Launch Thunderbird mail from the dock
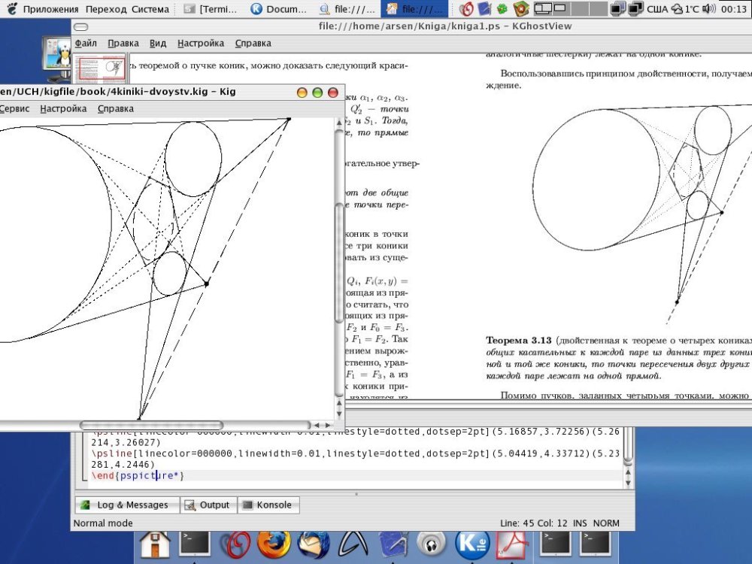This screenshot has height=564, width=752. 313,546
